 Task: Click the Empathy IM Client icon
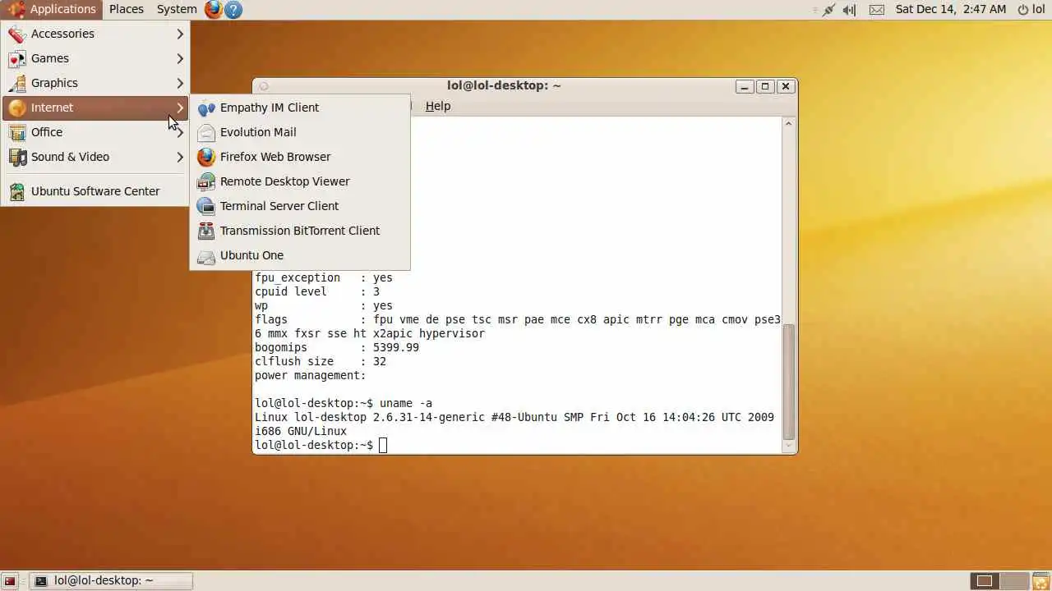(206, 108)
